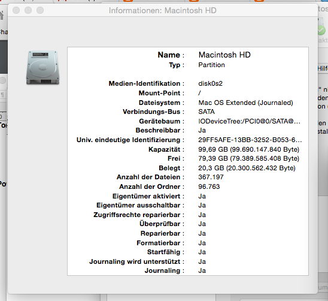Select capacity value '99,69 GB (99.690.147.840 Byte)'

click(249, 149)
